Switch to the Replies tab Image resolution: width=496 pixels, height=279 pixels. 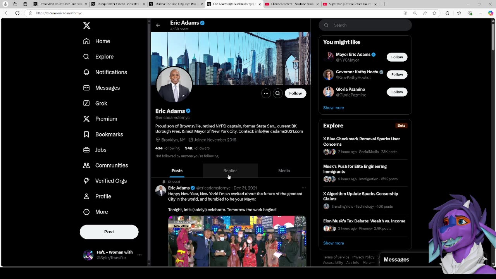tap(230, 170)
